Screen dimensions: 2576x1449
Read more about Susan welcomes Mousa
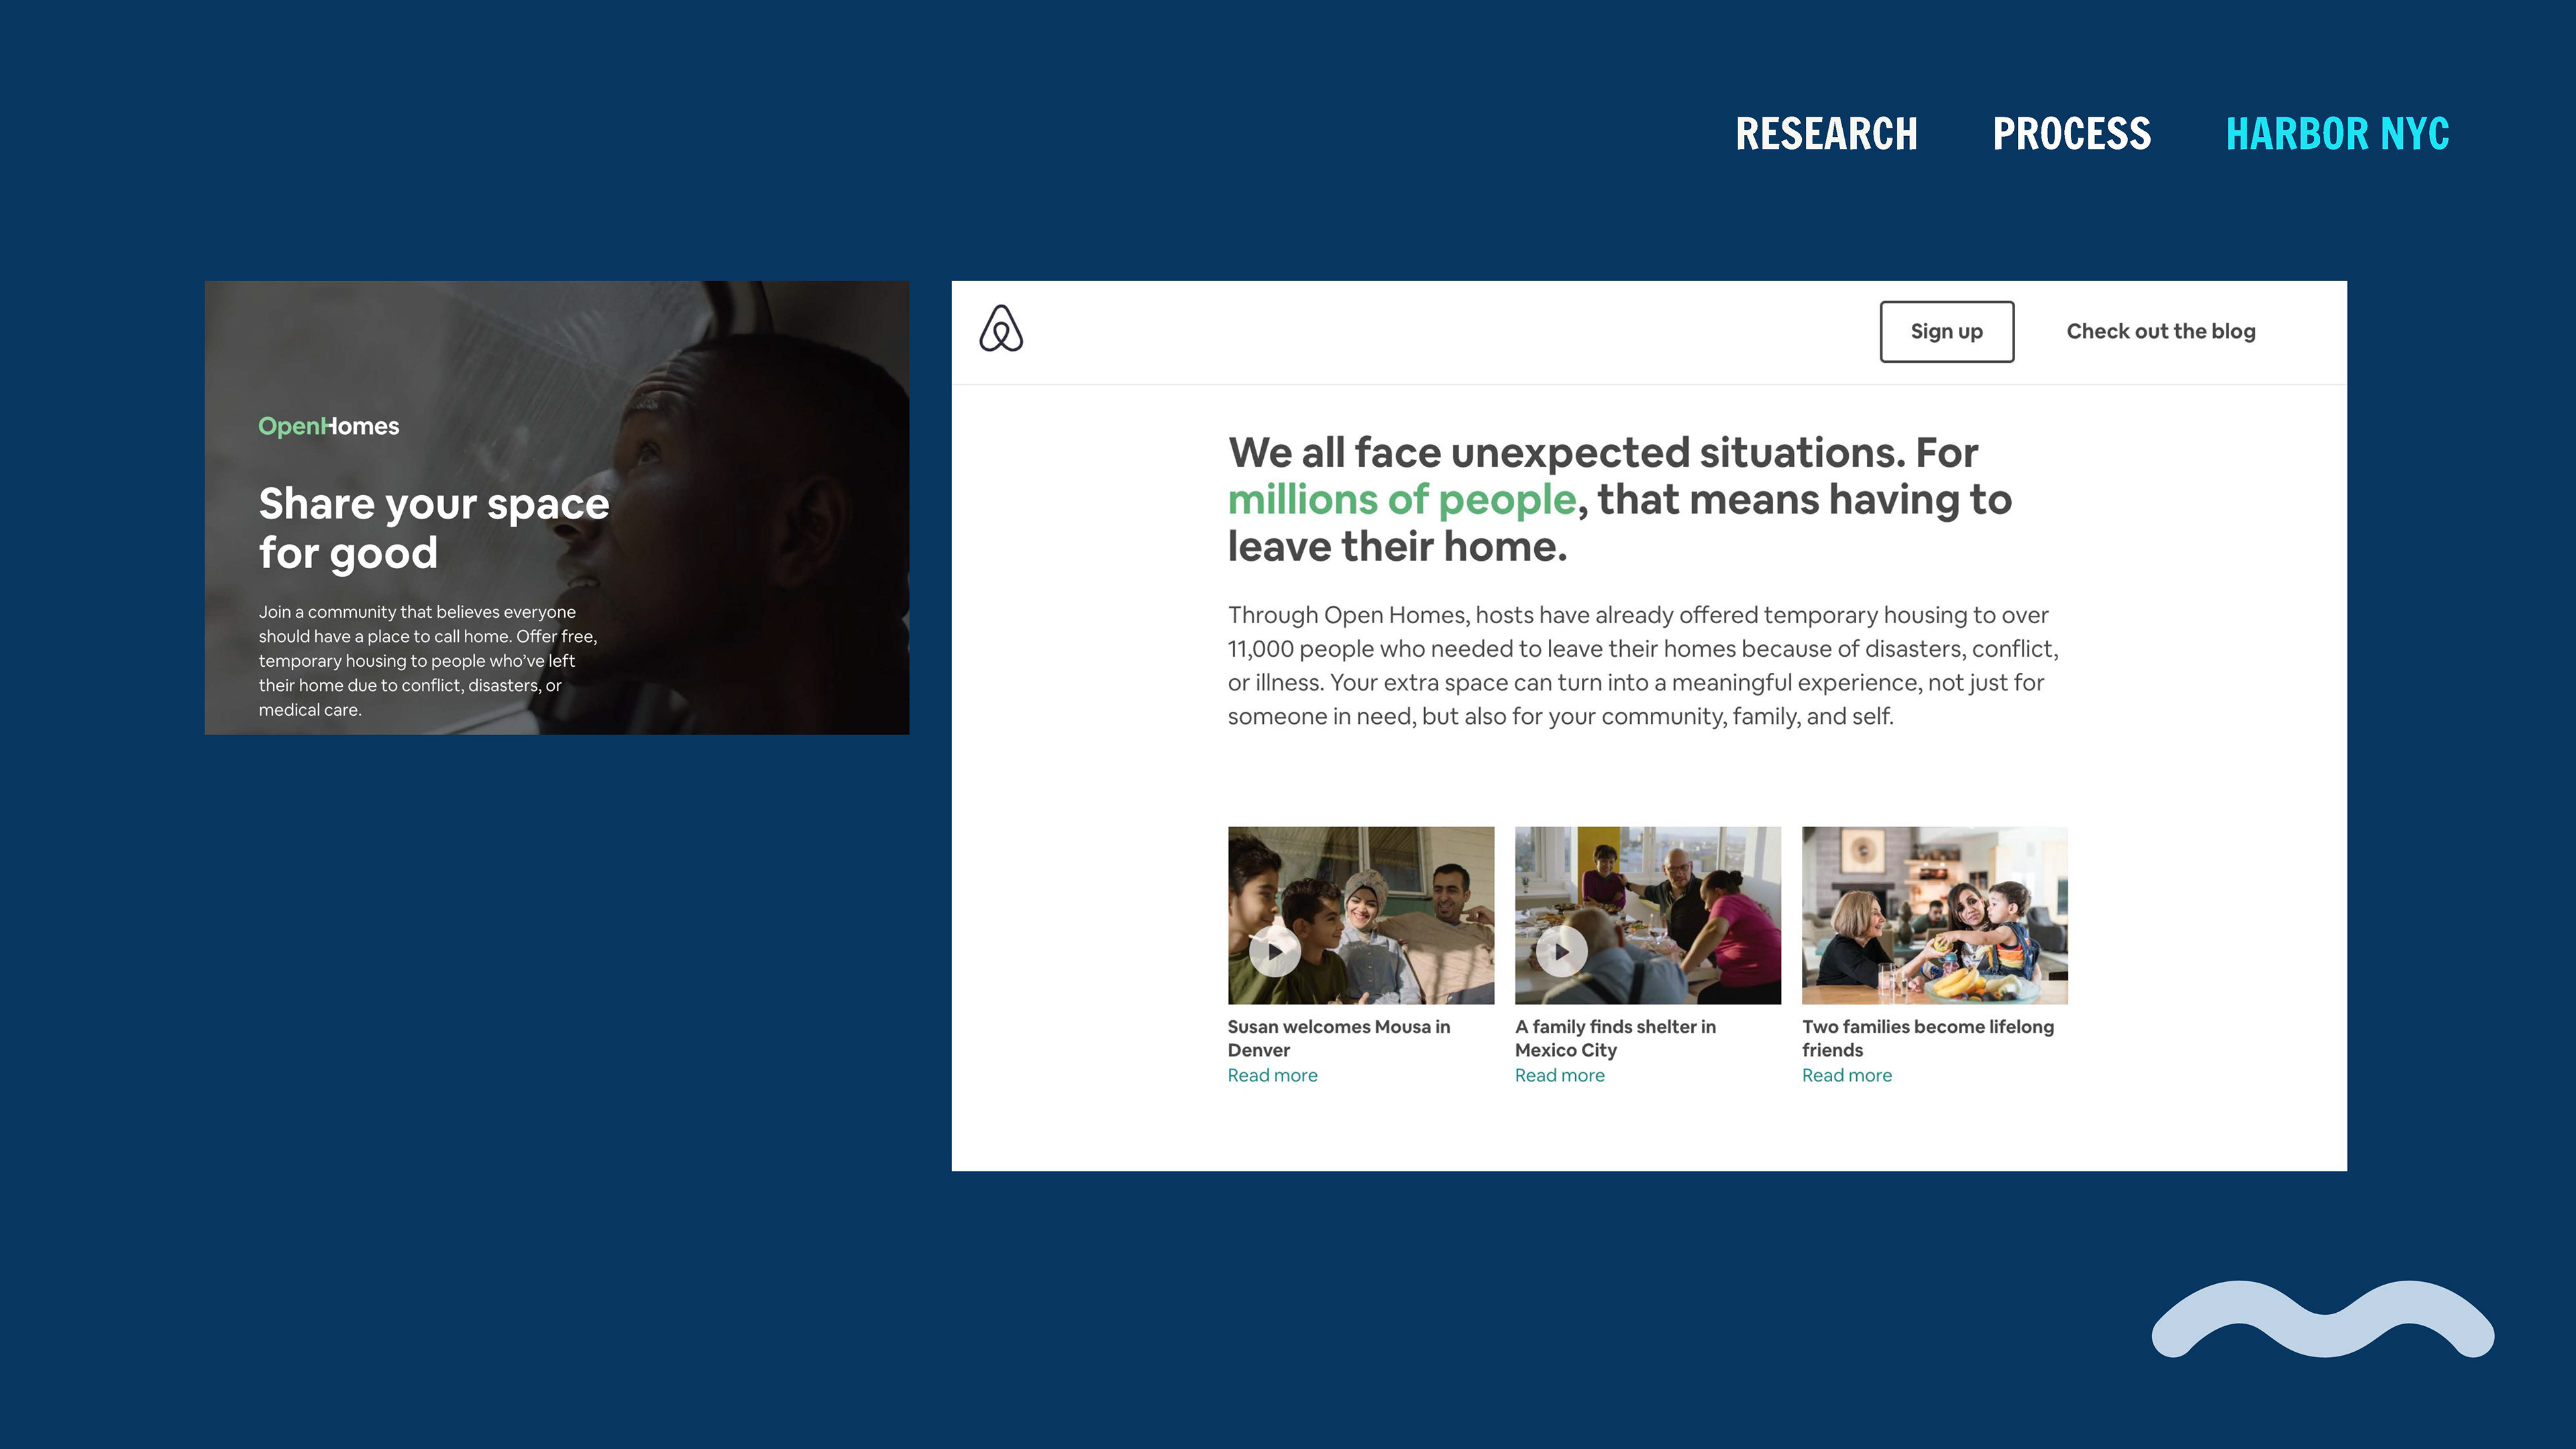click(1272, 1075)
